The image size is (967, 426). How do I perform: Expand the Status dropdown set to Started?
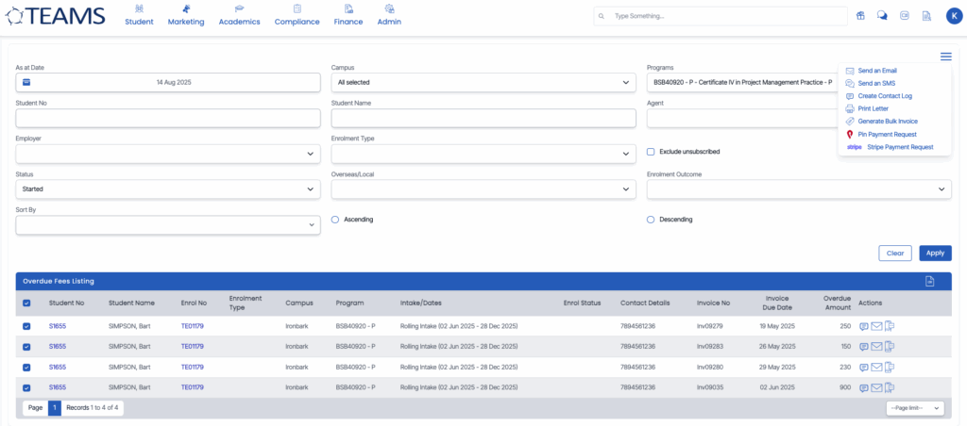168,189
